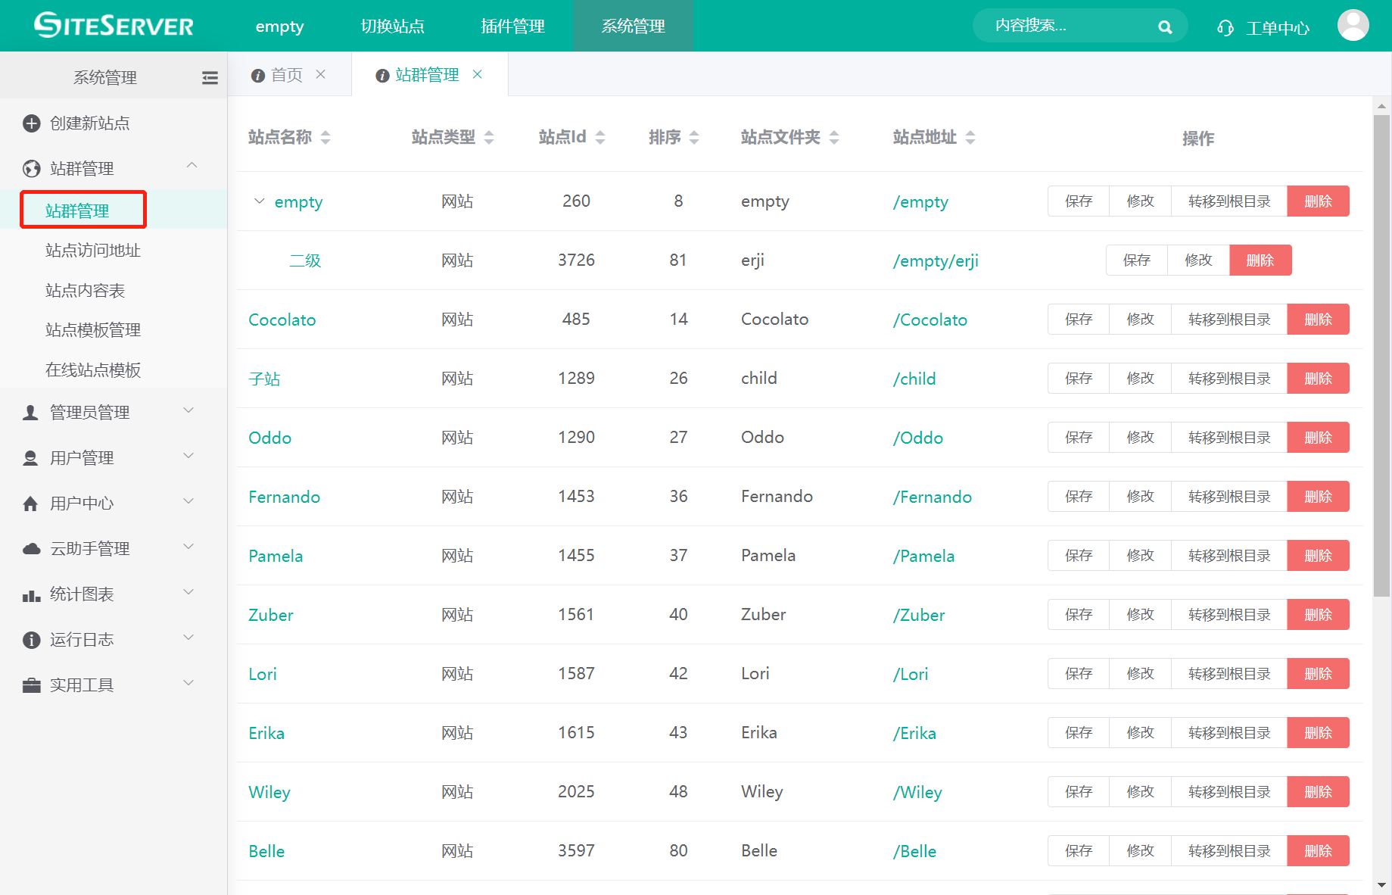Collapse sidebar using hamburger menu icon
This screenshot has height=895, width=1392.
[210, 77]
